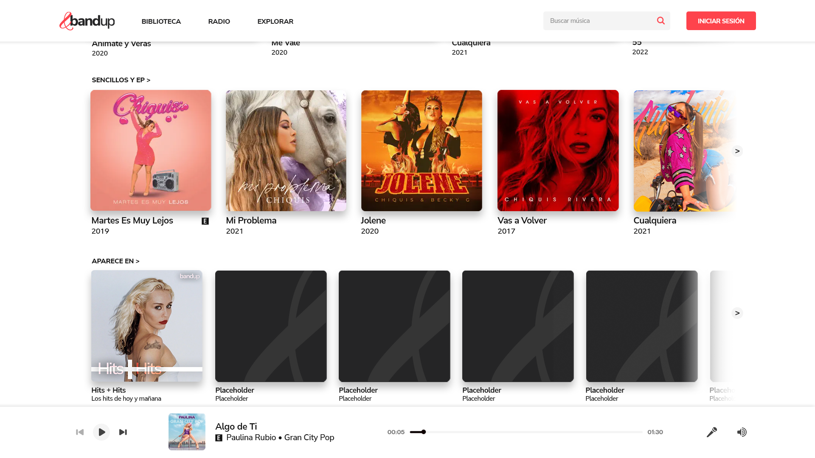Viewport: 815px width, 458px height.
Task: Click the Algo de Ti song title
Action: click(236, 427)
